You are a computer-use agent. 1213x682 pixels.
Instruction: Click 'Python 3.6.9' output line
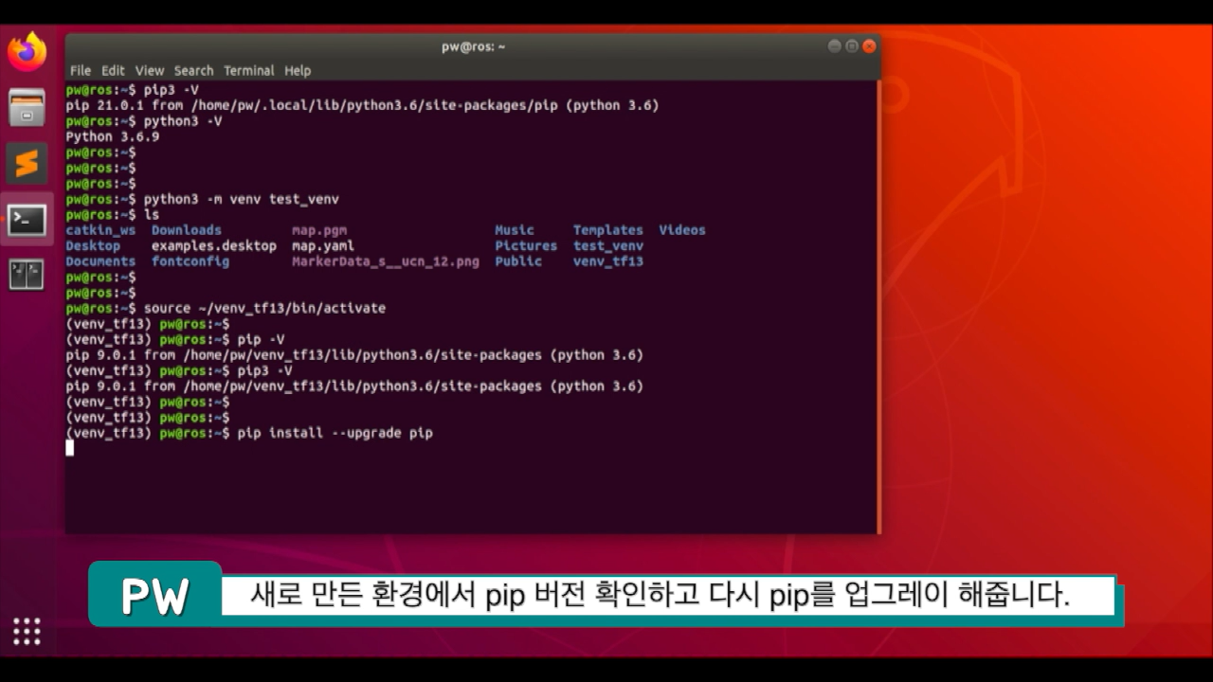point(113,136)
